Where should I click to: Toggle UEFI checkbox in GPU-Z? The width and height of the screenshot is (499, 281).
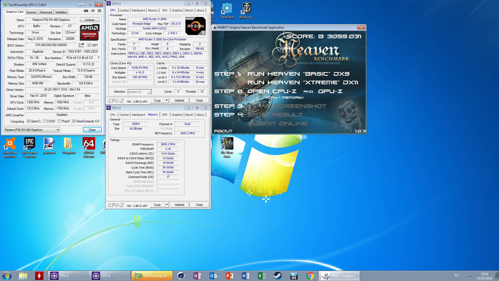coord(89,45)
